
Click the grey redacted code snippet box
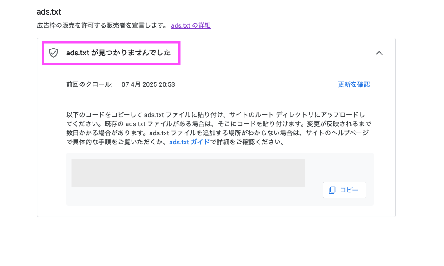(x=188, y=173)
